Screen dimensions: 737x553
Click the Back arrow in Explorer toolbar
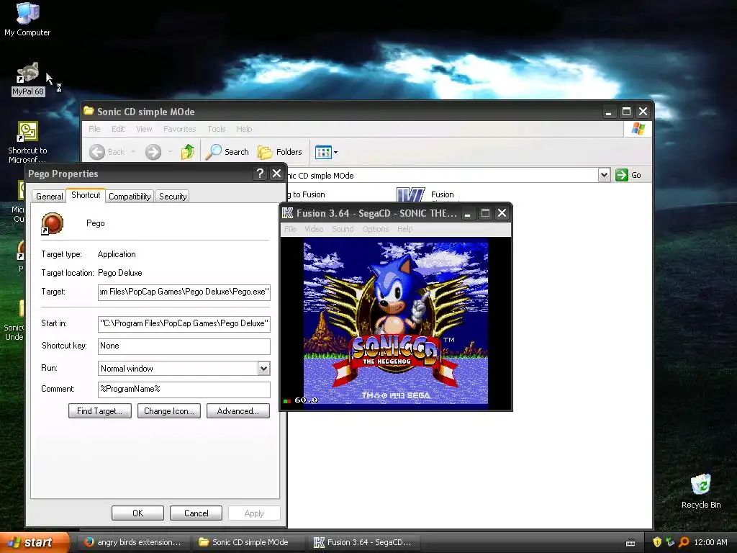coord(107,152)
